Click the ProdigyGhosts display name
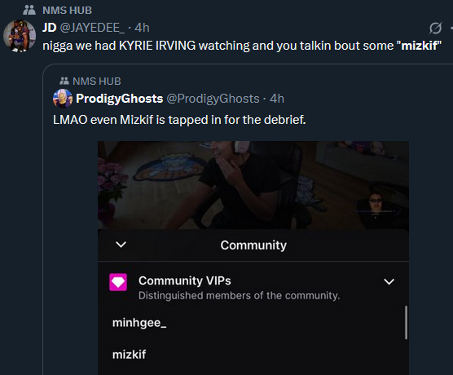Image resolution: width=453 pixels, height=375 pixels. [119, 99]
